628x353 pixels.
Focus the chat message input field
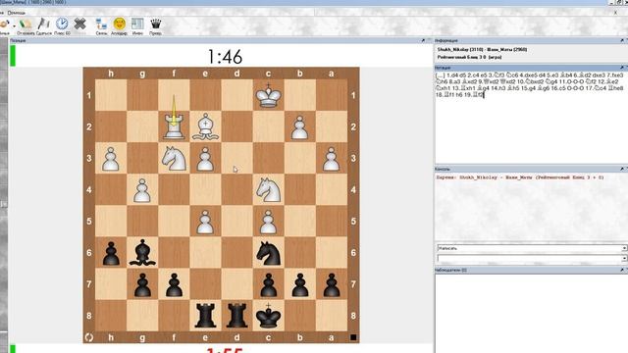(x=529, y=259)
